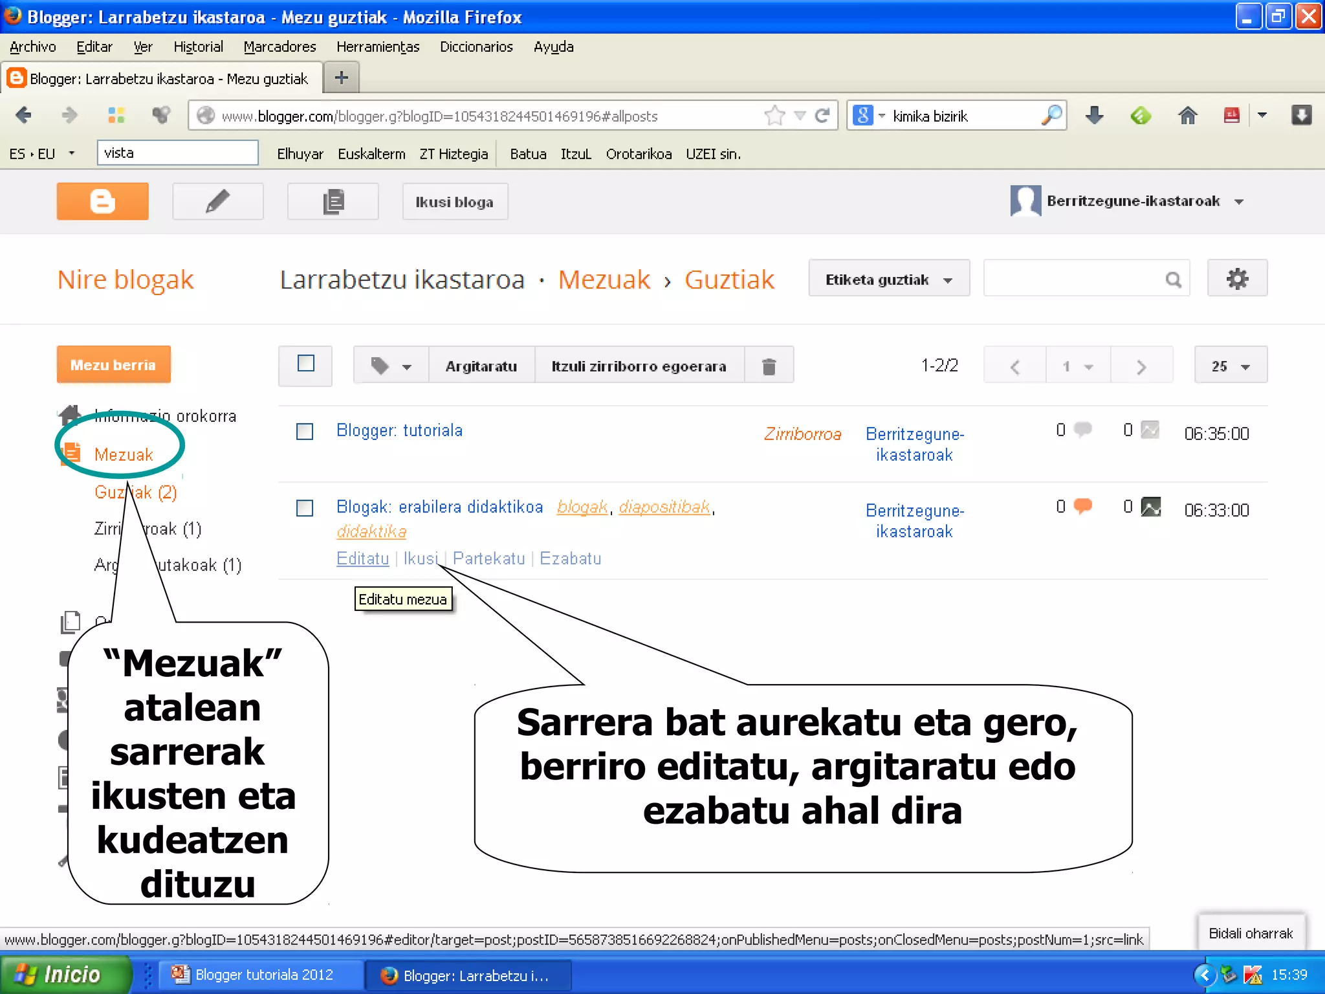Open the Historial menu

tap(198, 47)
